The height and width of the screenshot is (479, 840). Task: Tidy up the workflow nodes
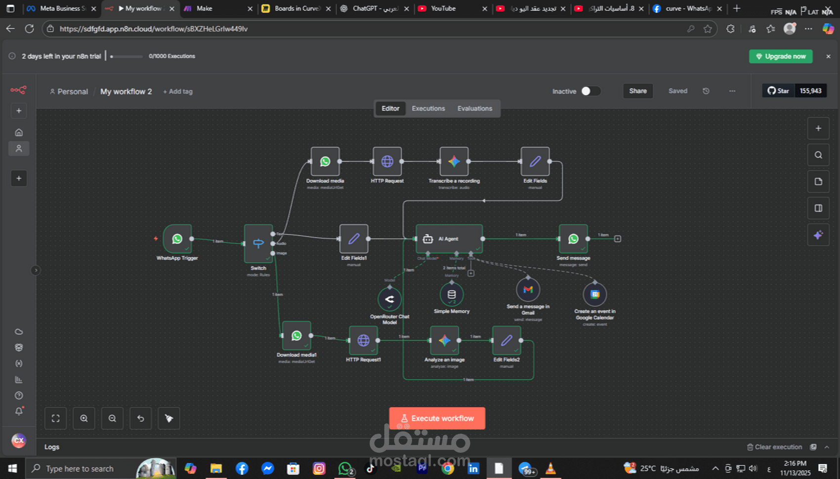[x=169, y=418]
